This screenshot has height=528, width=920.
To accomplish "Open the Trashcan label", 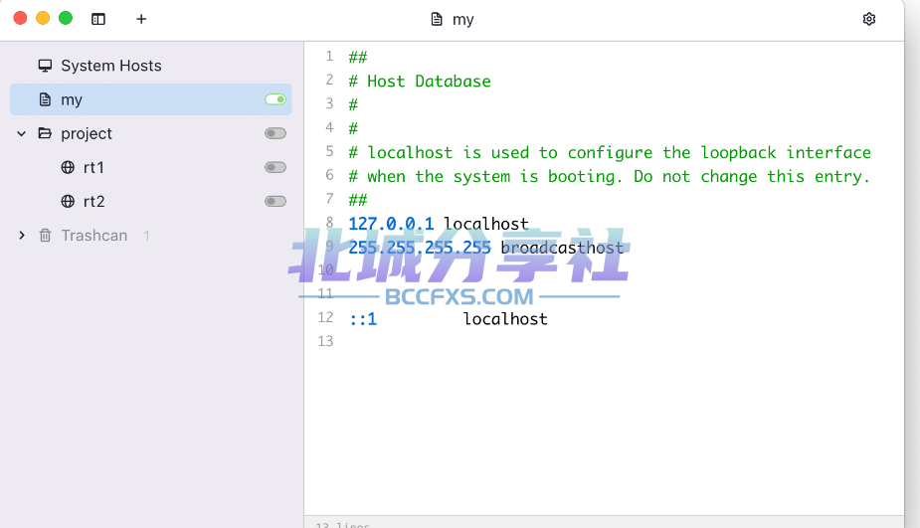I will 93,236.
